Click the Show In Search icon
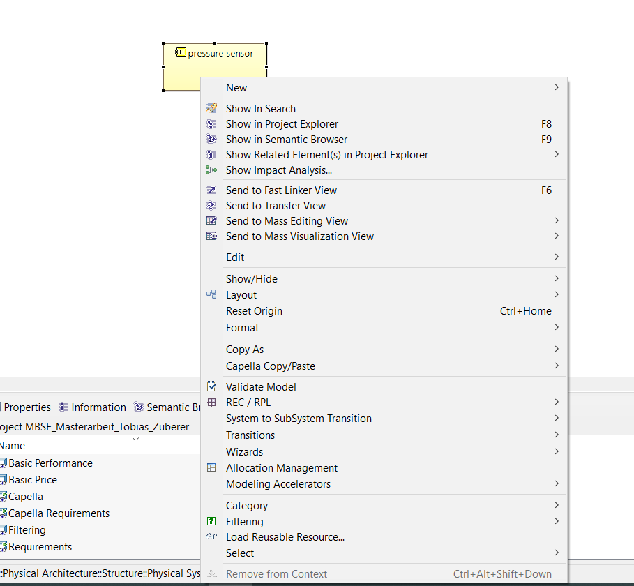Image resolution: width=634 pixels, height=586 pixels. (211, 108)
